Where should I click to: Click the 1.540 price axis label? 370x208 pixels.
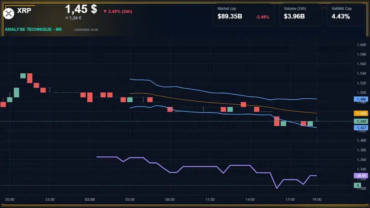[361, 74]
